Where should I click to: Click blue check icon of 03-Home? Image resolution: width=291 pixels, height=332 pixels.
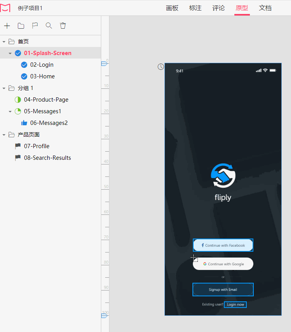[x=24, y=76]
